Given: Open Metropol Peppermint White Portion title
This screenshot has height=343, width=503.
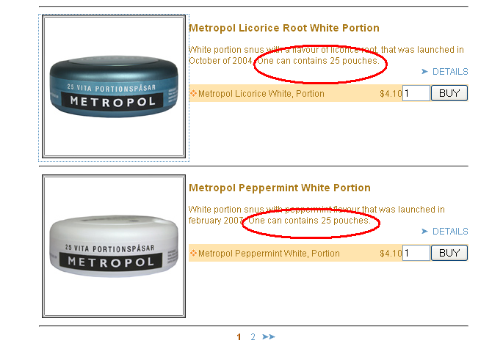Looking at the screenshot, I should tap(280, 188).
